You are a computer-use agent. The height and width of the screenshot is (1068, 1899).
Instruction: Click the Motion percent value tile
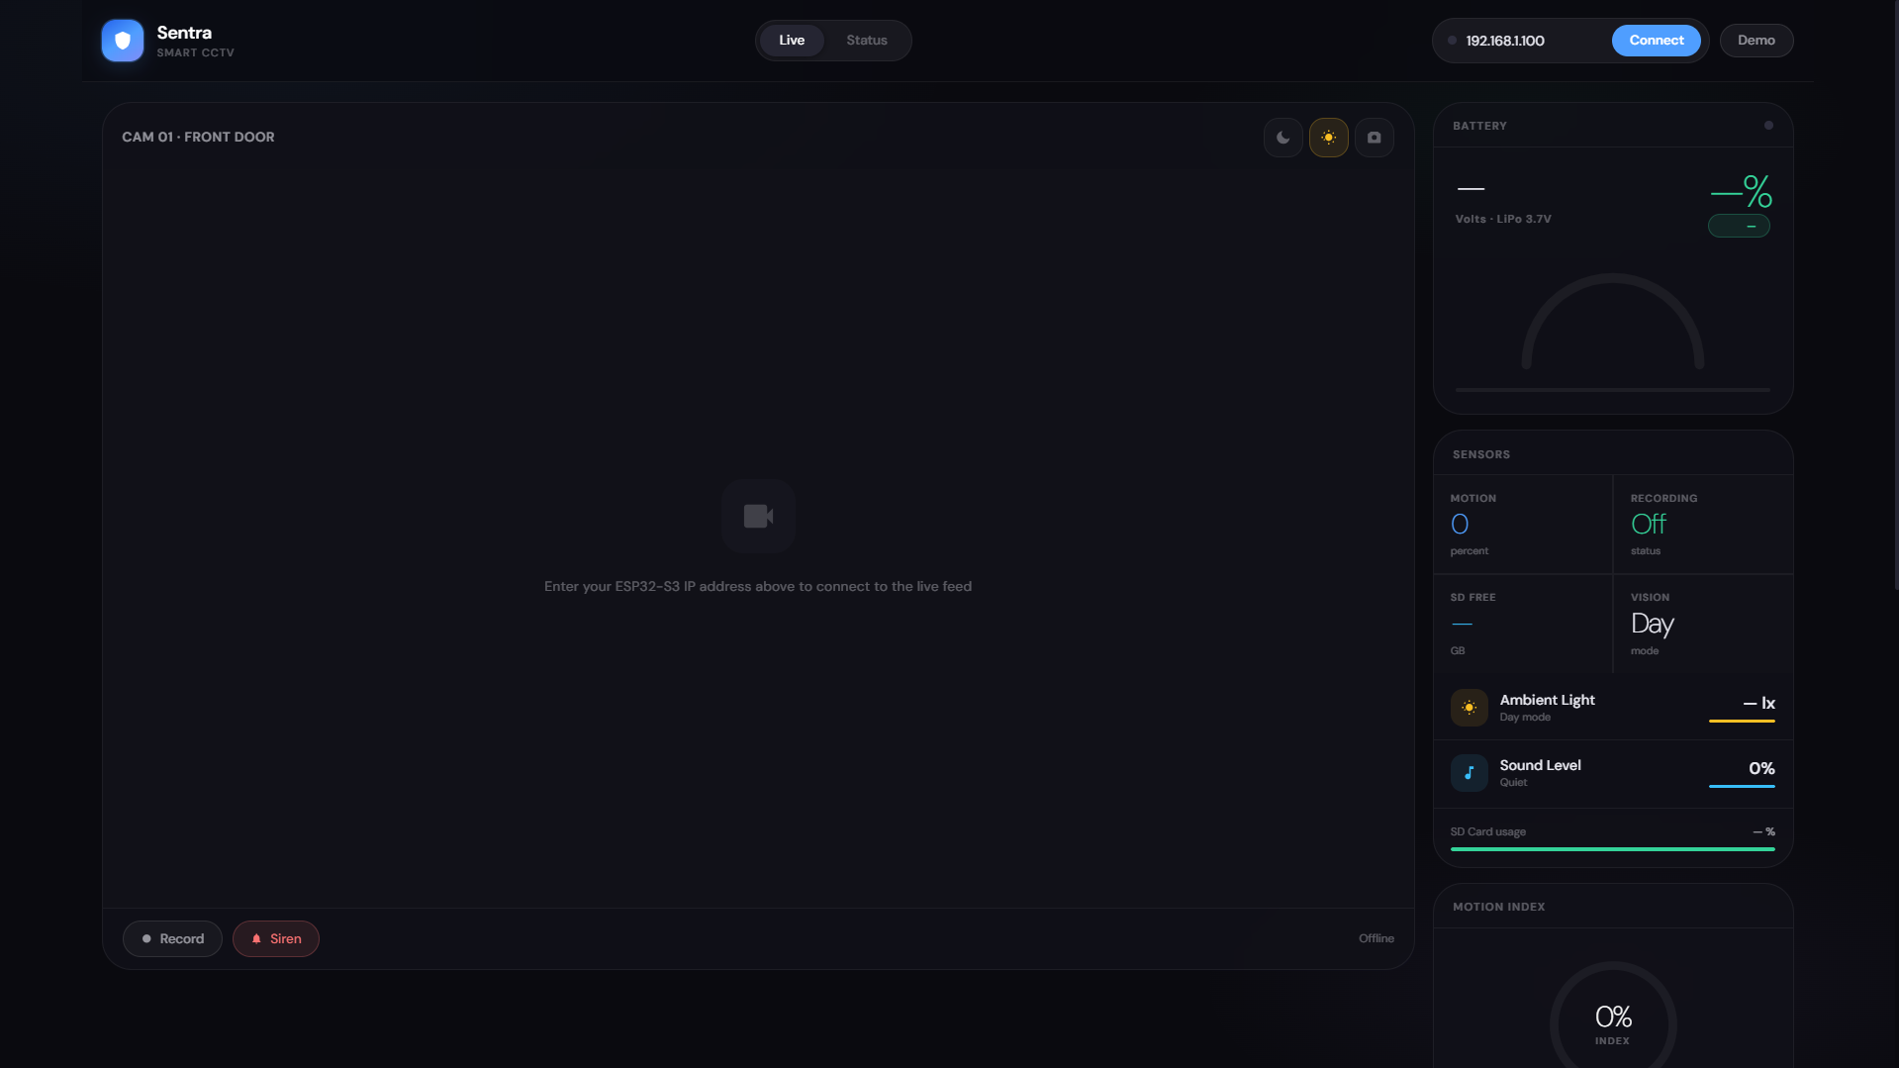point(1523,525)
